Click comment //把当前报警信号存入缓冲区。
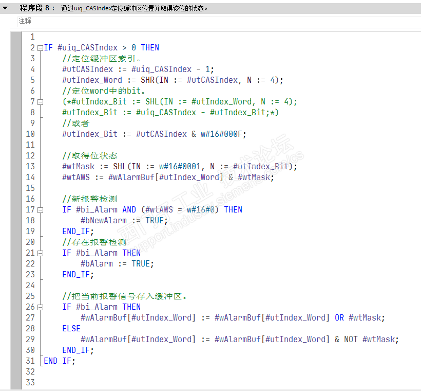 pyautogui.click(x=125, y=296)
